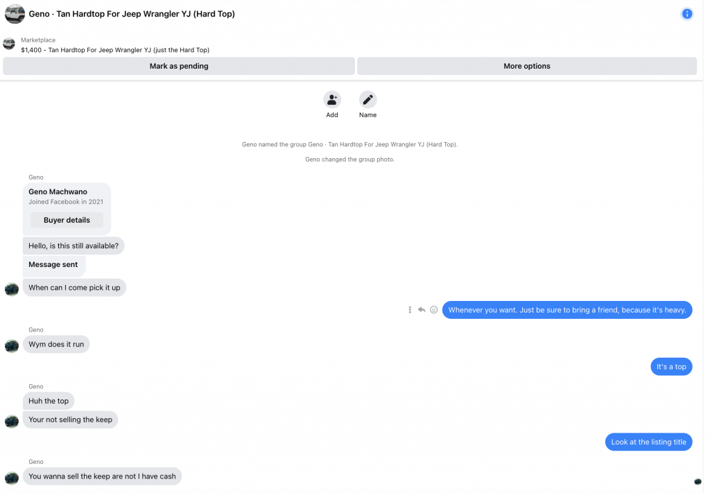Open the $1,400 Tan Hardtop listing link
The height and width of the screenshot is (493, 710).
115,50
